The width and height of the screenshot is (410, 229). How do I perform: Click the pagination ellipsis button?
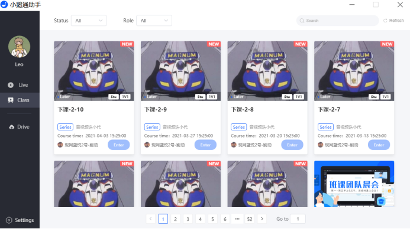click(237, 219)
